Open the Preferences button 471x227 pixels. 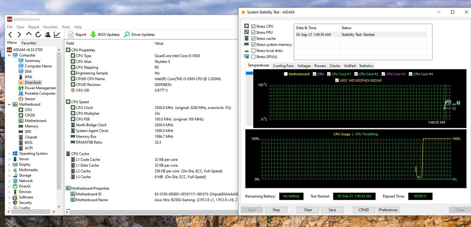pos(389,210)
